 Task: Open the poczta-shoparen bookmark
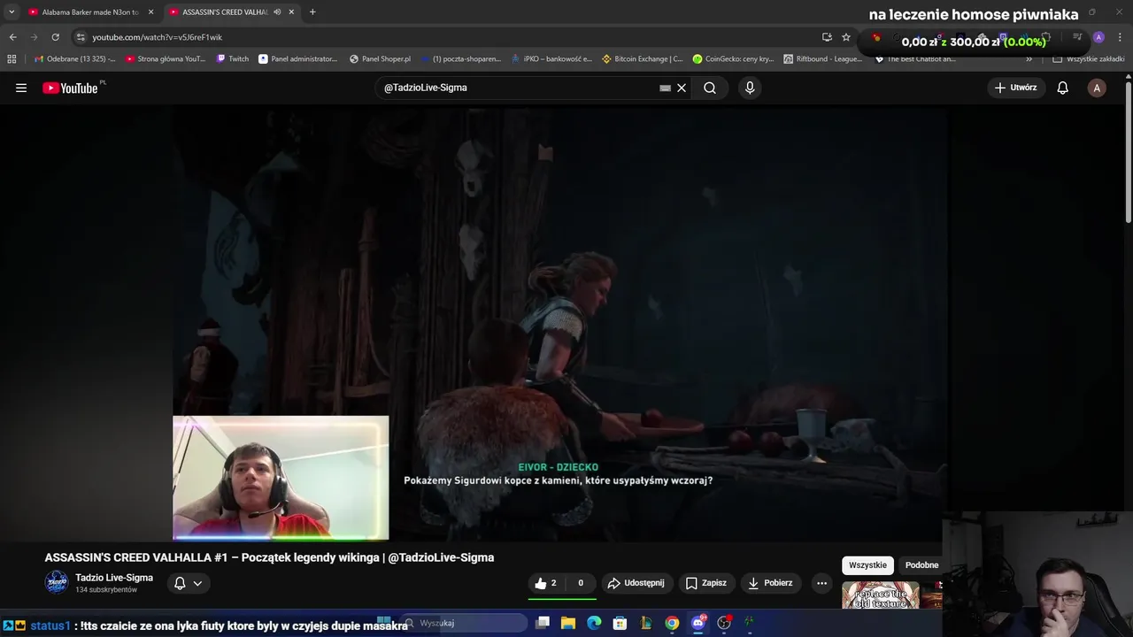pyautogui.click(x=461, y=59)
